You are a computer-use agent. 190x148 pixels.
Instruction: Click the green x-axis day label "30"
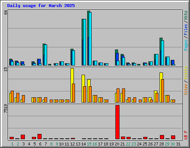173,144
